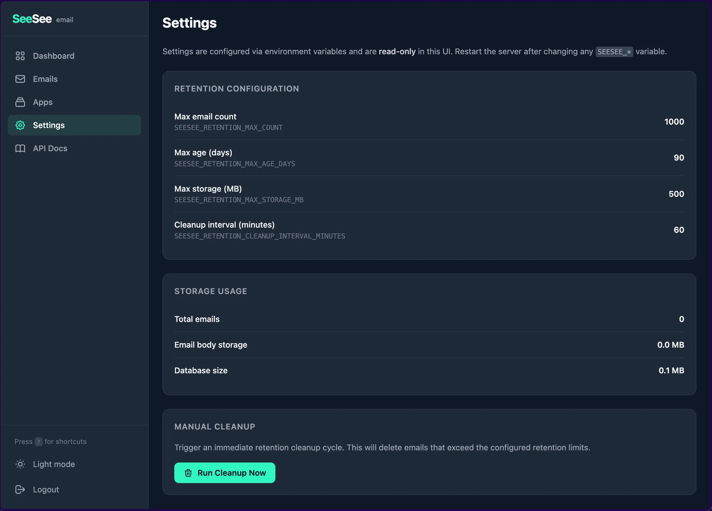712x511 pixels.
Task: Click the Logout entry
Action: pyautogui.click(x=46, y=489)
